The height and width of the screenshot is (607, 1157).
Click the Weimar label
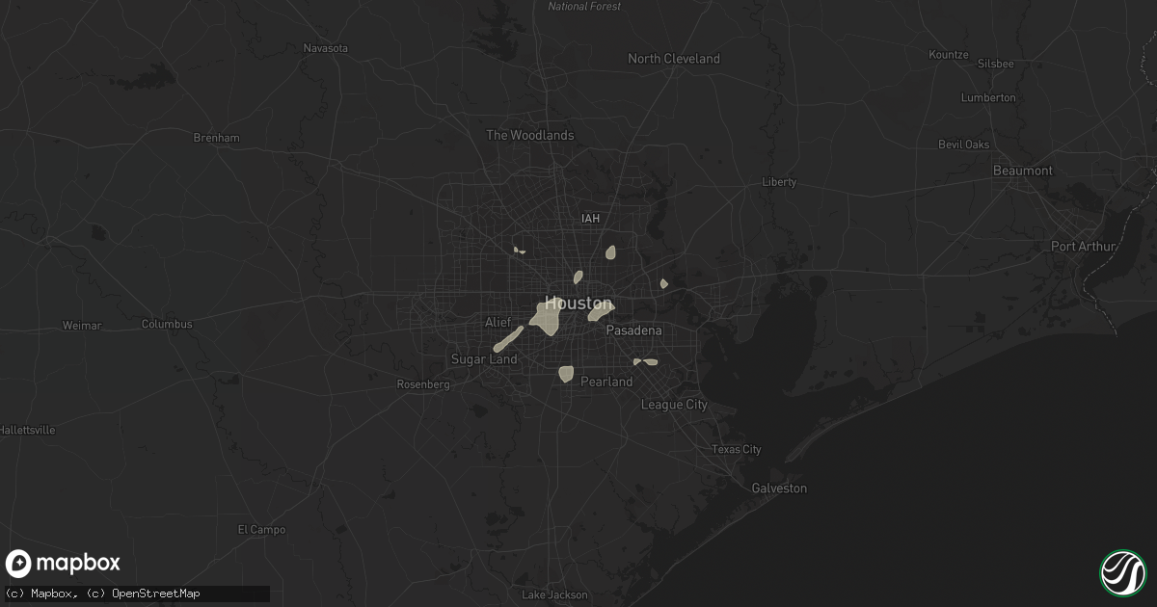tap(82, 326)
